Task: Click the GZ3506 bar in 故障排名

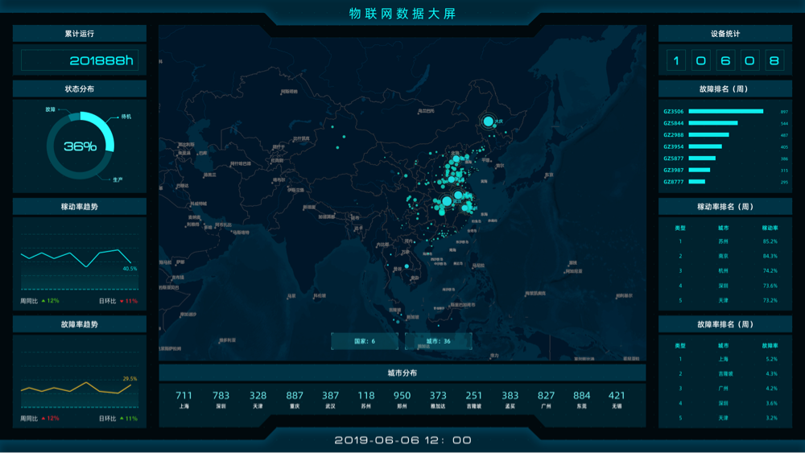Action: (x=725, y=112)
